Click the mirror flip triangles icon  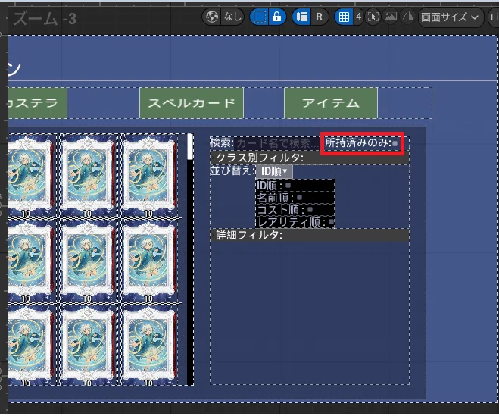(x=407, y=17)
